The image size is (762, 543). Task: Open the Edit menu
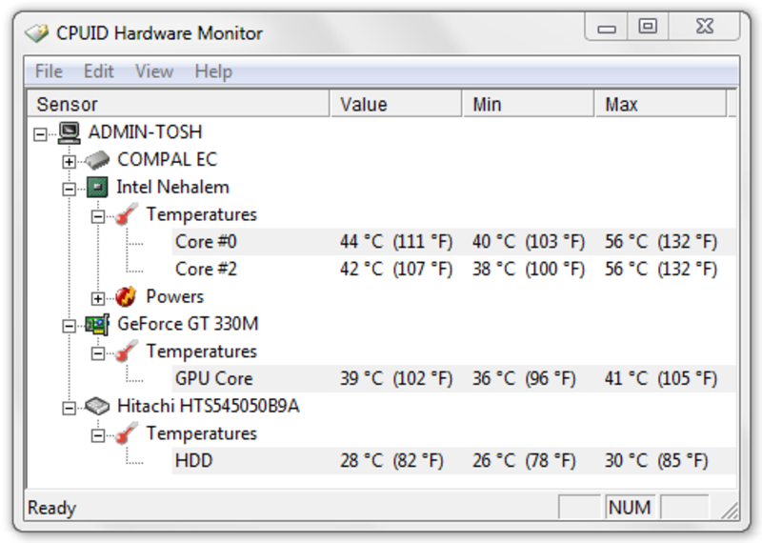point(99,71)
